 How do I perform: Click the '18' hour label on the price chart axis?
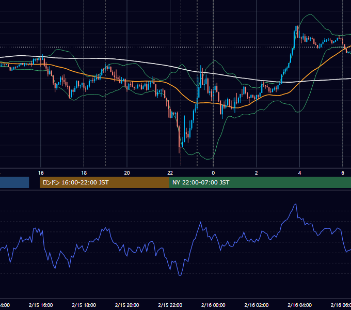[84, 173]
